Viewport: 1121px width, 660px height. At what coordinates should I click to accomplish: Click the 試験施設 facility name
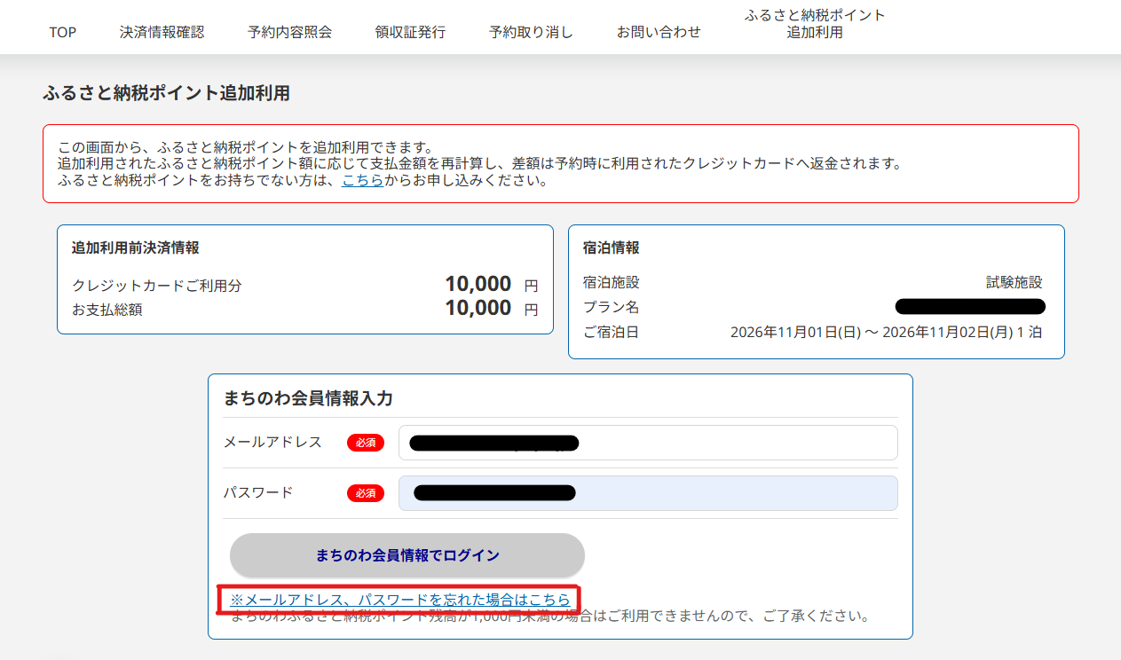(1014, 282)
